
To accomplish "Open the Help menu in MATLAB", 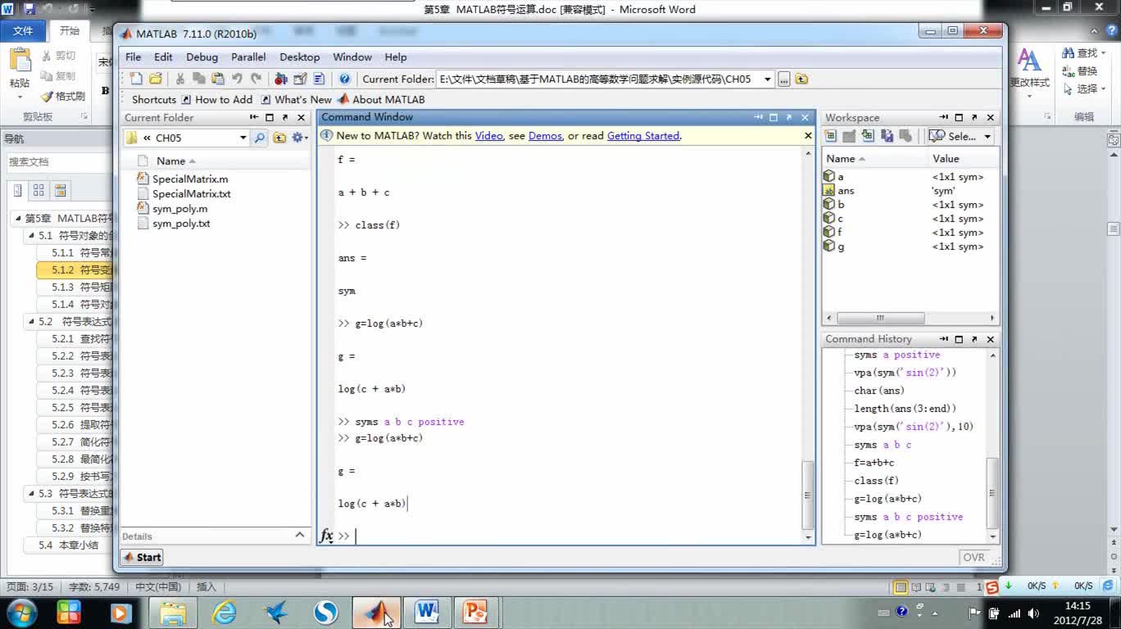I will click(x=396, y=57).
